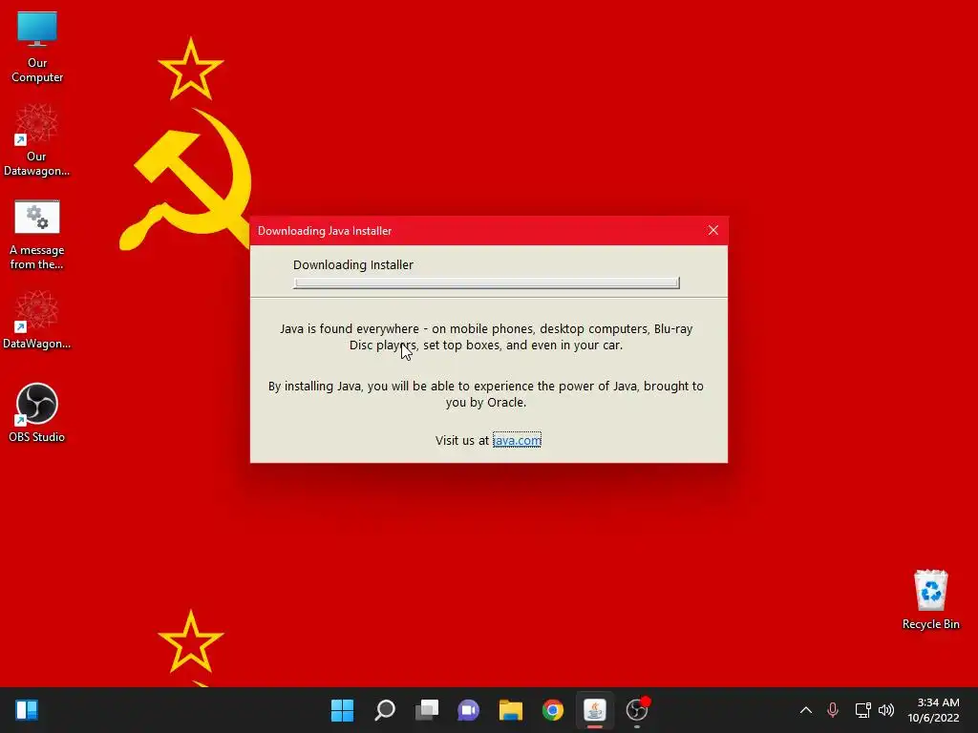Click the 'Downloading Installer' label
The height and width of the screenshot is (733, 978).
(353, 265)
